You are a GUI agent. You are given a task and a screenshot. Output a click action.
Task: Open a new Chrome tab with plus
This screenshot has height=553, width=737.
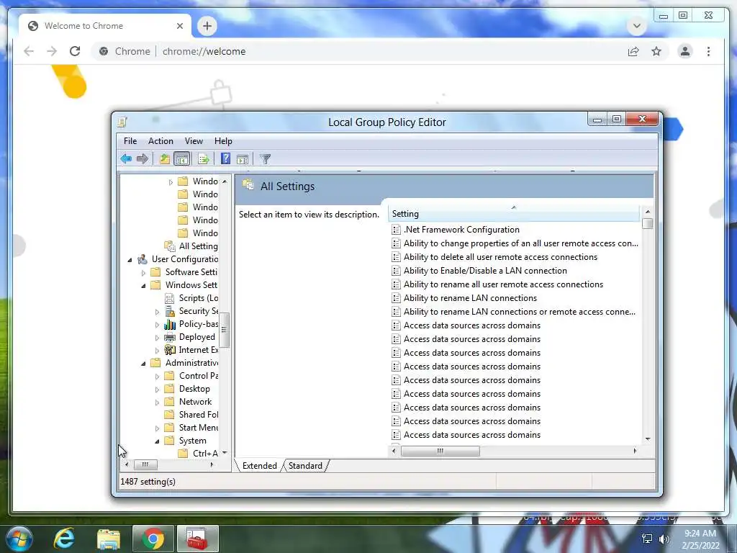tap(207, 26)
